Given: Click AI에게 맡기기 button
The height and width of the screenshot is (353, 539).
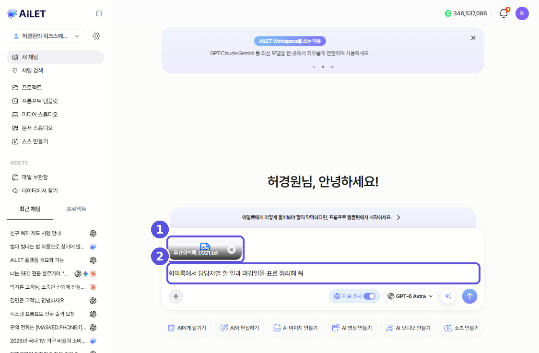Looking at the screenshot, I should click(x=187, y=328).
